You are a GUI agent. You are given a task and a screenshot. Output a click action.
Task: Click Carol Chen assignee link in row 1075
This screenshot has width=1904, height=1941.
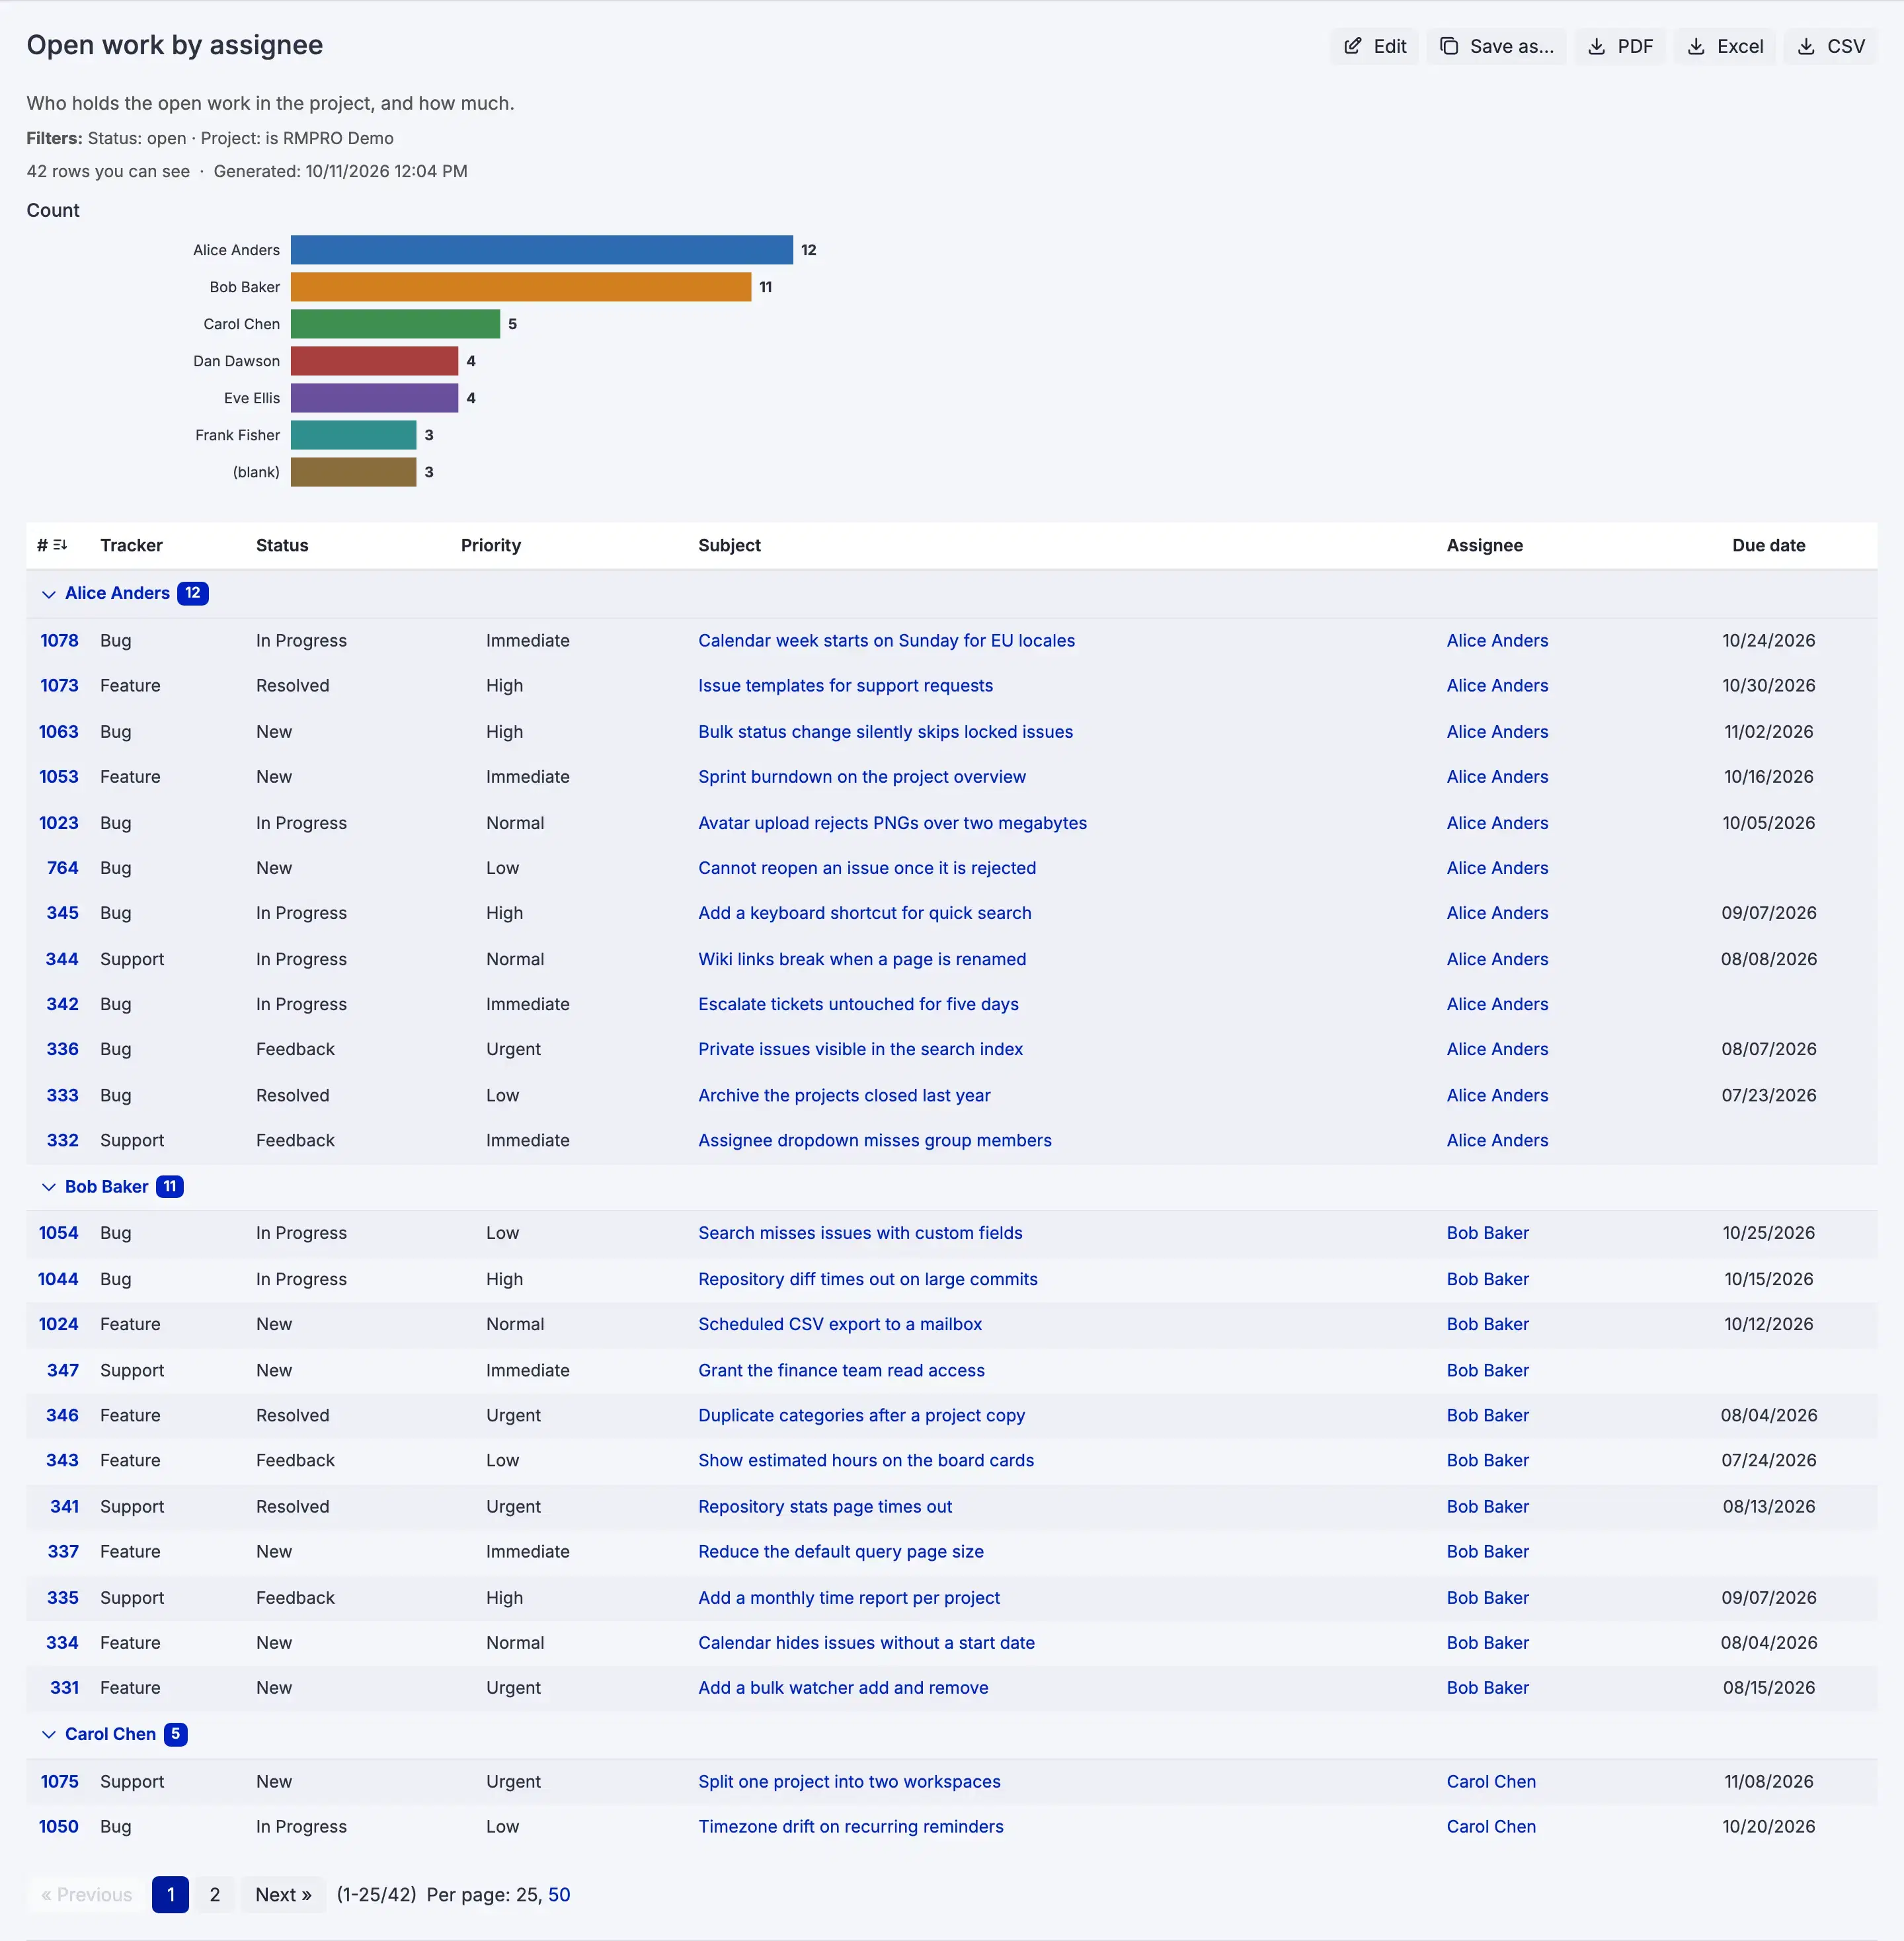point(1491,1782)
